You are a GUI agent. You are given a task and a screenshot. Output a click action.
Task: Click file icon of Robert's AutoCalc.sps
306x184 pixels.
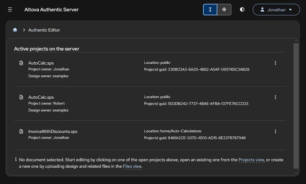21,97
